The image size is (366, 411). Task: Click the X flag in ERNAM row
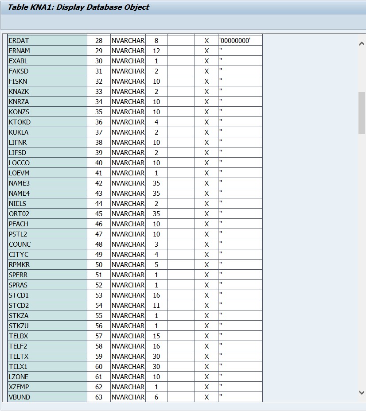click(x=206, y=50)
